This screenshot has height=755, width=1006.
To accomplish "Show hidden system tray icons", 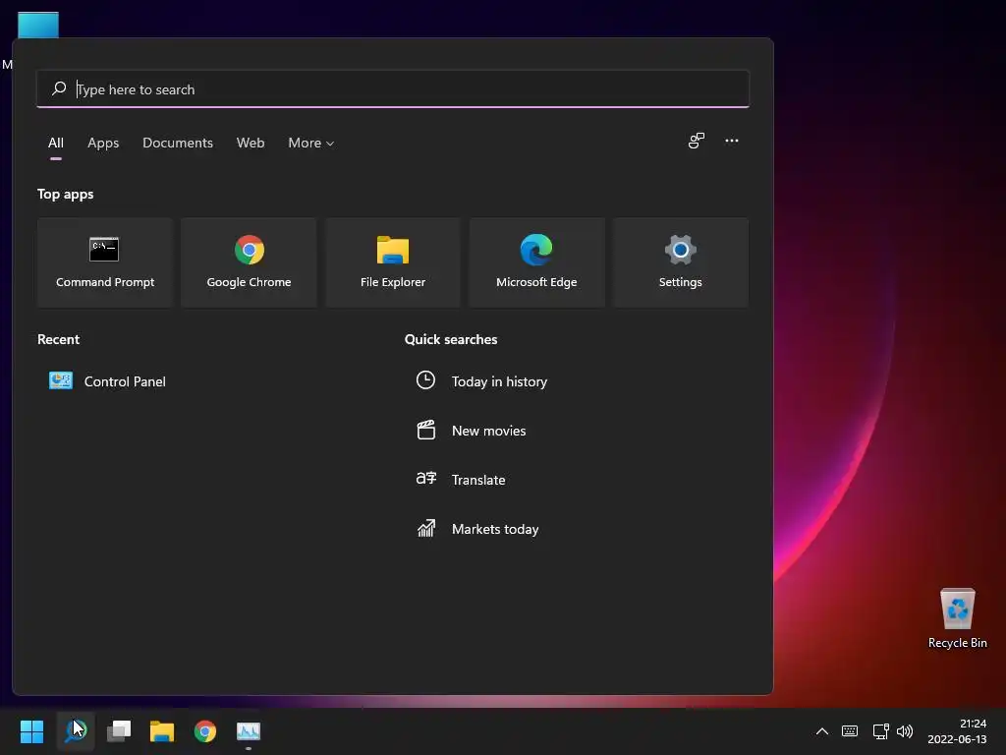I will [822, 731].
